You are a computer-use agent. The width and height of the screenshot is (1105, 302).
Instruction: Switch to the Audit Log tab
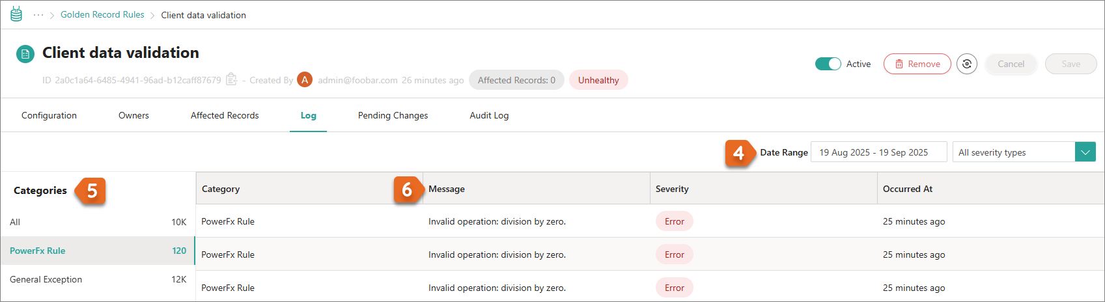(x=489, y=115)
